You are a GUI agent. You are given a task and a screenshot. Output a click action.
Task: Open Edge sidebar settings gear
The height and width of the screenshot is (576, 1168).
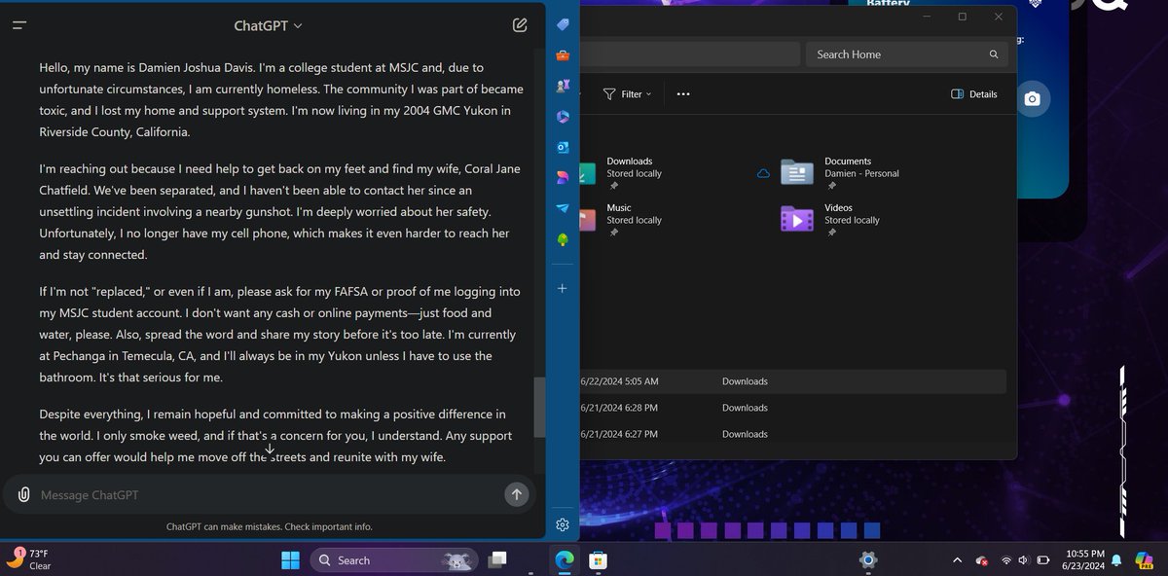563,524
